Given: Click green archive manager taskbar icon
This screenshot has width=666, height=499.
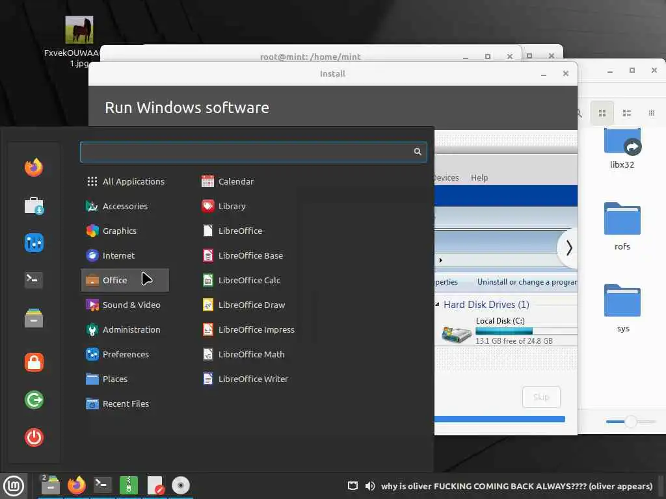Looking at the screenshot, I should pyautogui.click(x=129, y=485).
